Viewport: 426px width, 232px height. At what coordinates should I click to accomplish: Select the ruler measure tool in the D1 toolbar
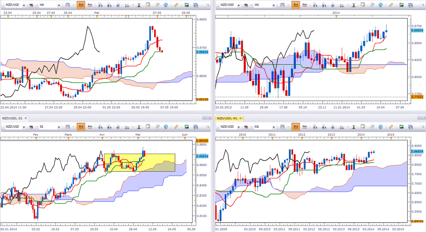click(x=176, y=126)
